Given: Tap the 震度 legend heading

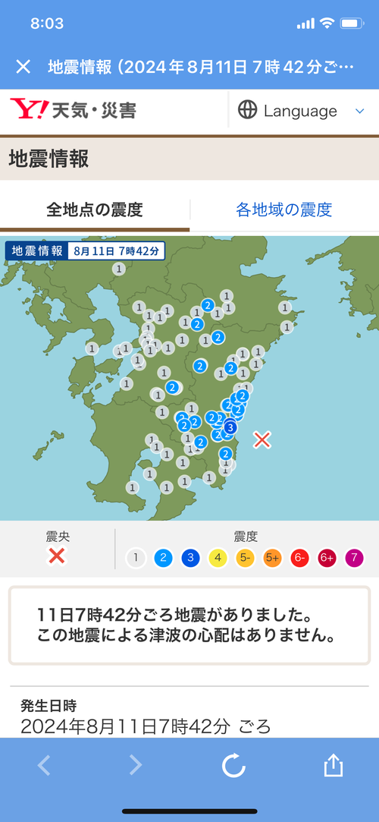Looking at the screenshot, I should coord(246,537).
